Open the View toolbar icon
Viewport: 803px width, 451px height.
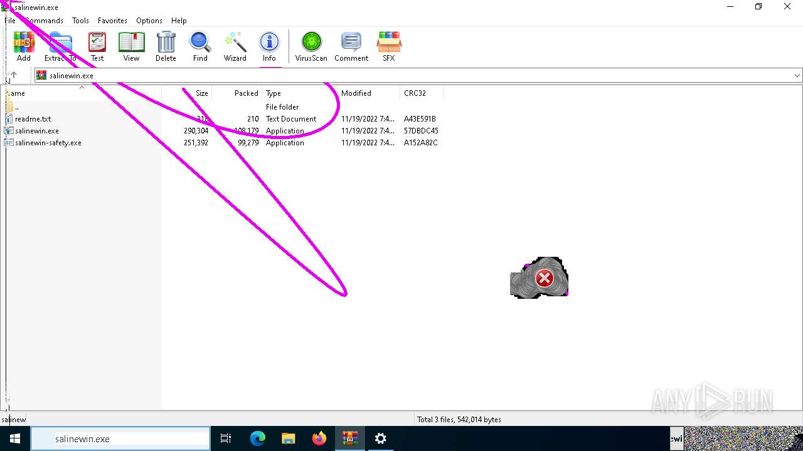click(x=131, y=46)
